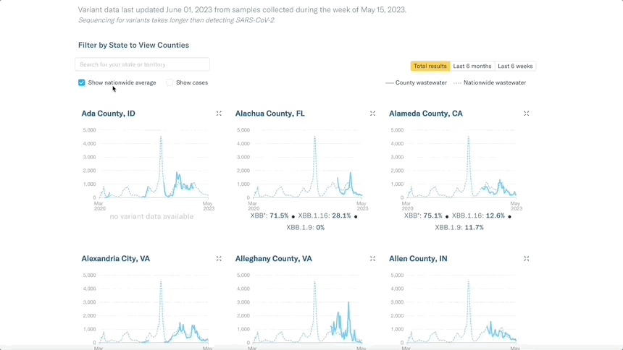
Task: Expand the Ada County, ID chart
Action: pyautogui.click(x=219, y=114)
